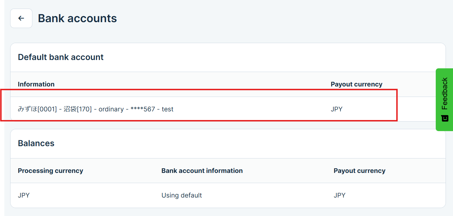Click the JPY payout currency cell in Balances

339,195
